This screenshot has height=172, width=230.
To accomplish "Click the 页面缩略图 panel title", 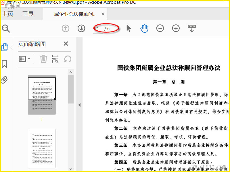I will [32, 44].
